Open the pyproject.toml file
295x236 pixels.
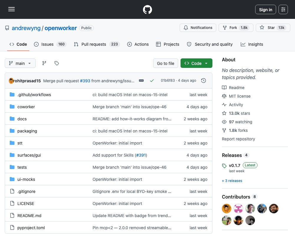pyautogui.click(x=31, y=228)
